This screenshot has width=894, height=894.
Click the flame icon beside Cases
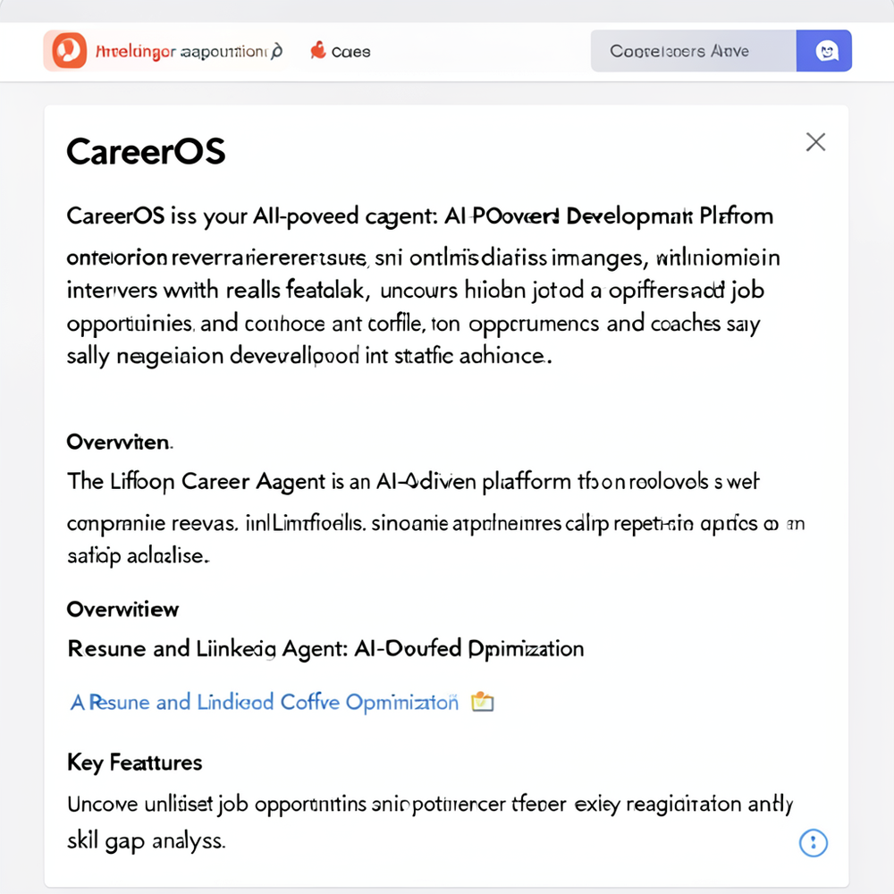(x=317, y=51)
